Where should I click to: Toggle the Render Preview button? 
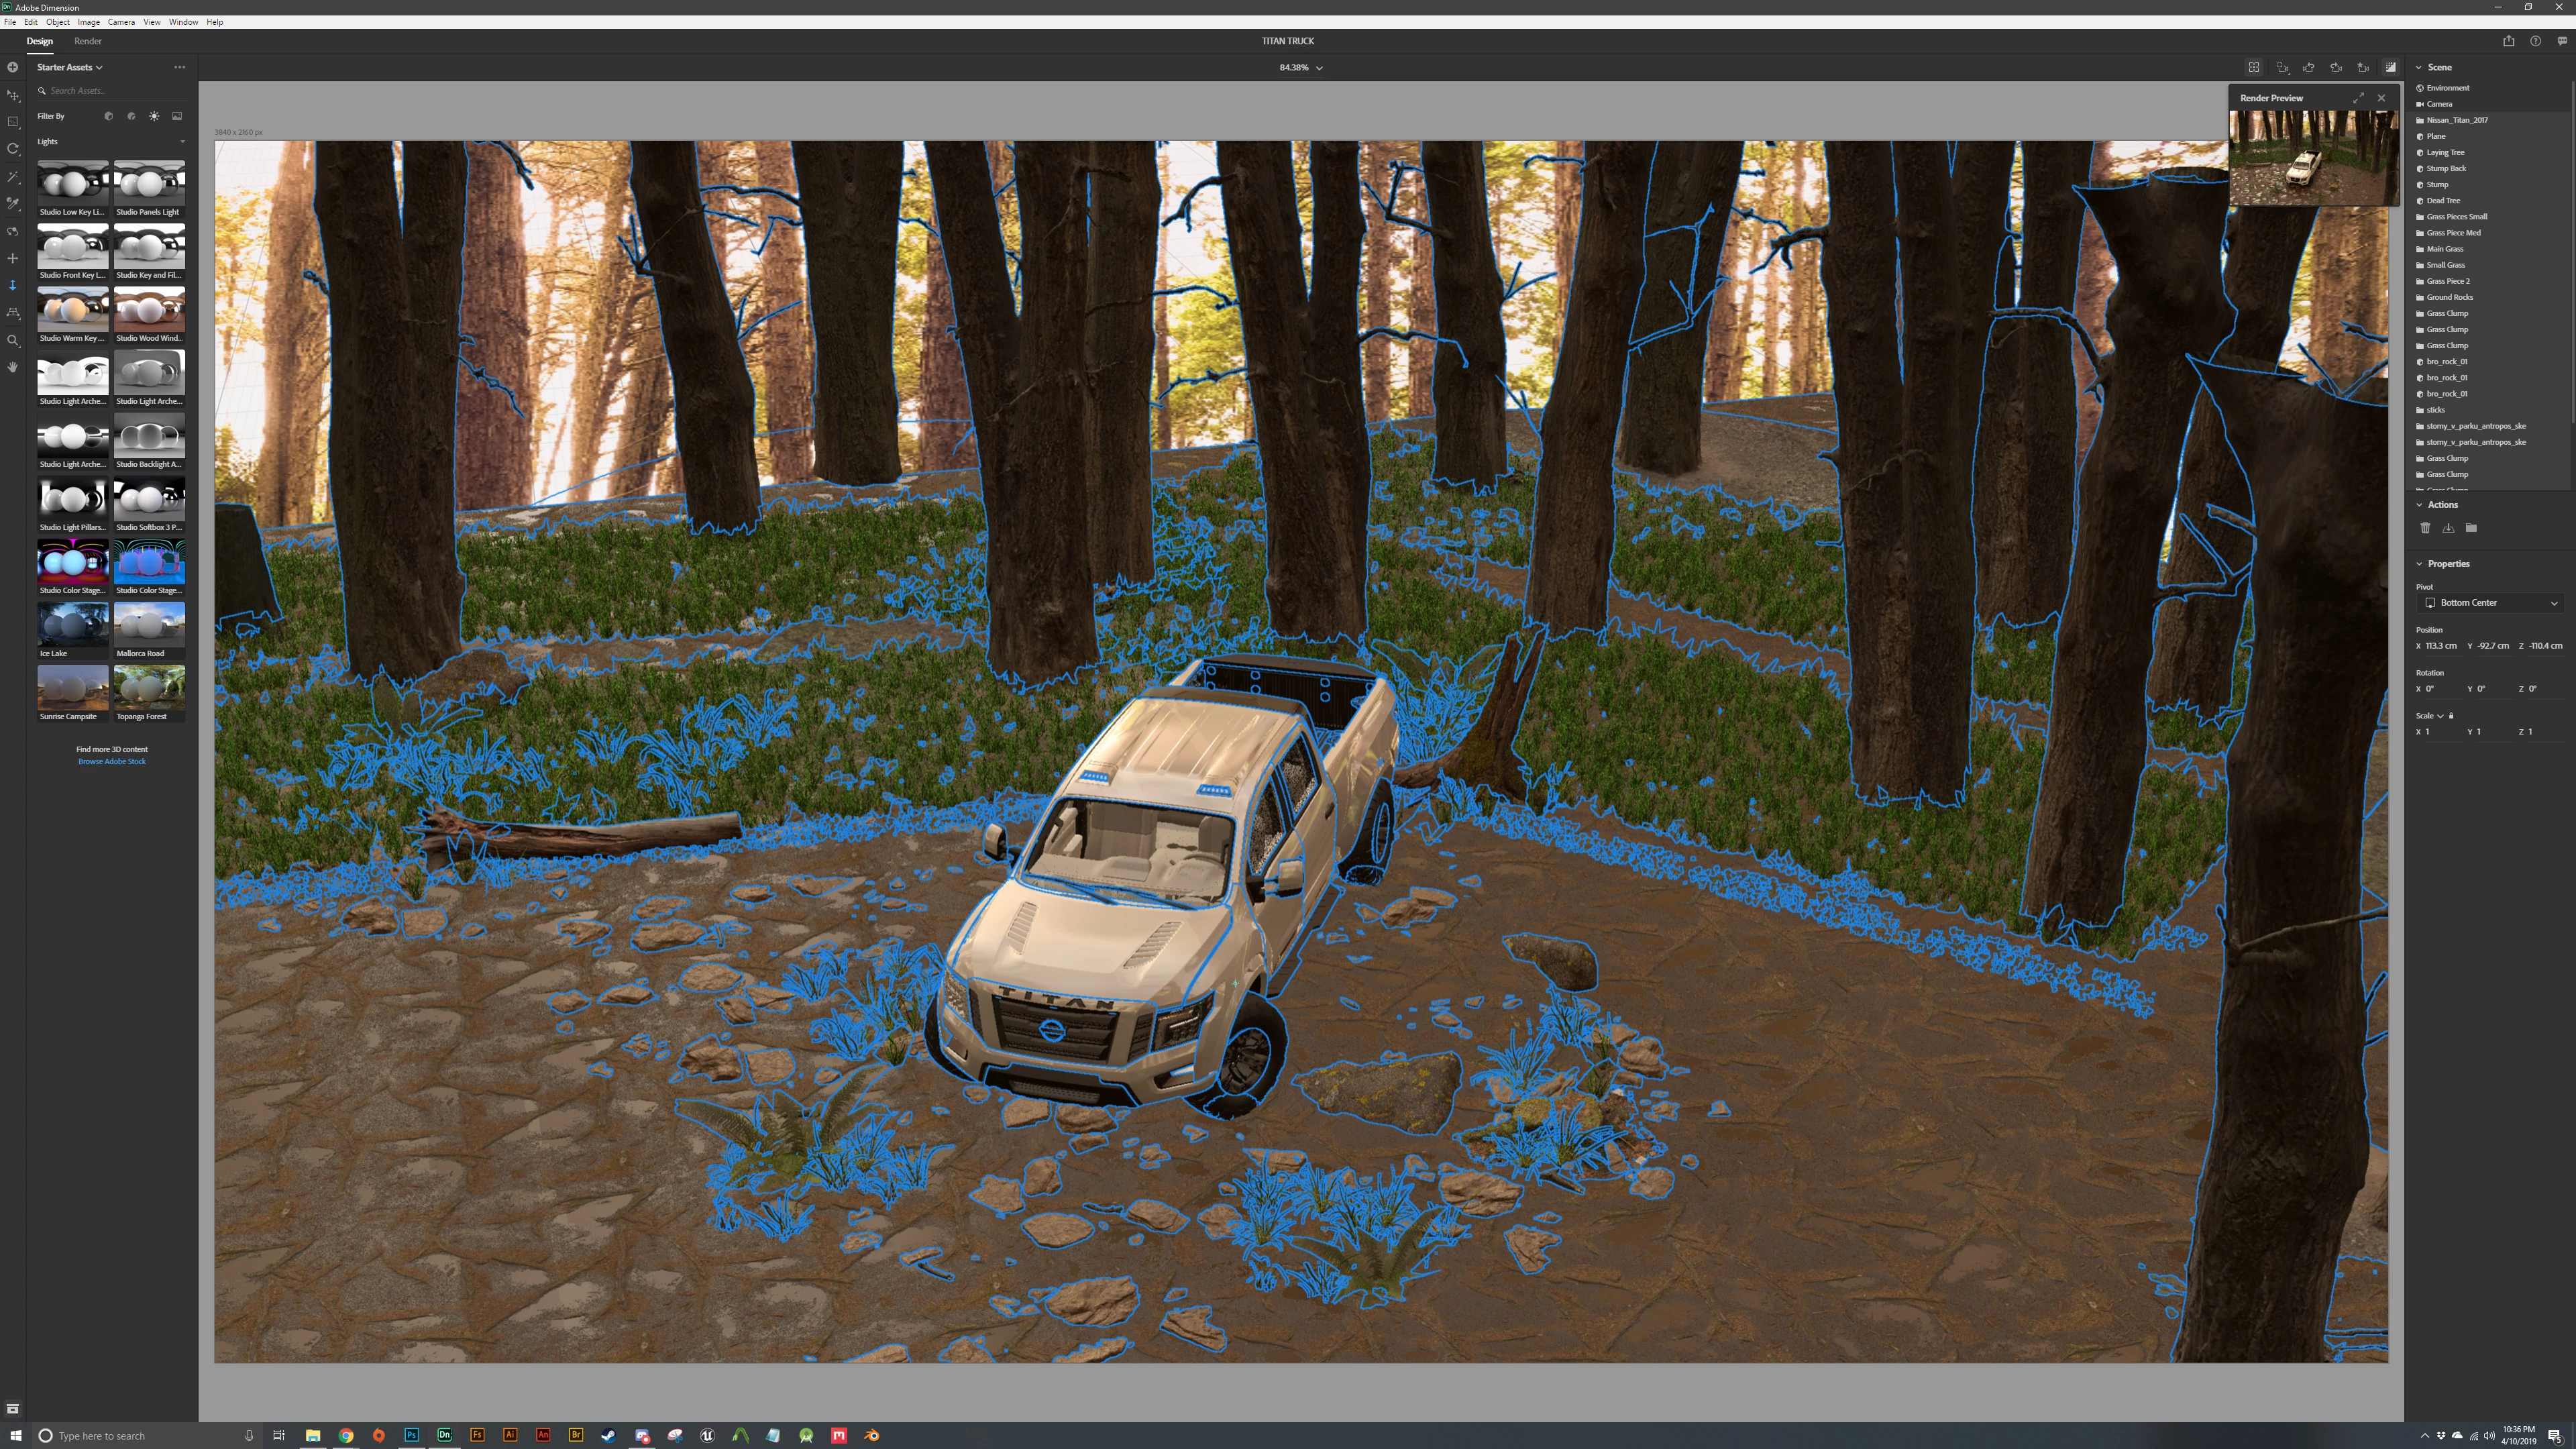pos(2390,67)
